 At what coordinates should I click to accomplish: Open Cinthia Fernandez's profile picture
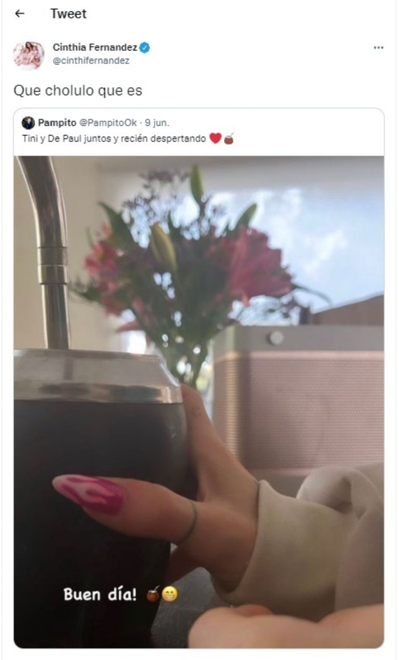pos(29,56)
